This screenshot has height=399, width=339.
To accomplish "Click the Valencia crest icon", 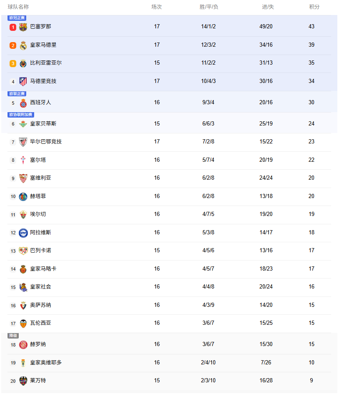I will coord(23,324).
